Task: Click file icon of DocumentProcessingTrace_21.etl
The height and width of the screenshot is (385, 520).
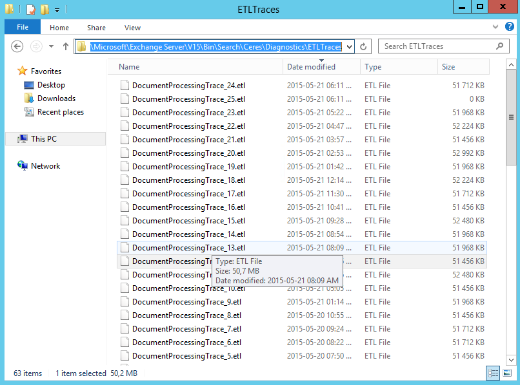Action: [125, 139]
